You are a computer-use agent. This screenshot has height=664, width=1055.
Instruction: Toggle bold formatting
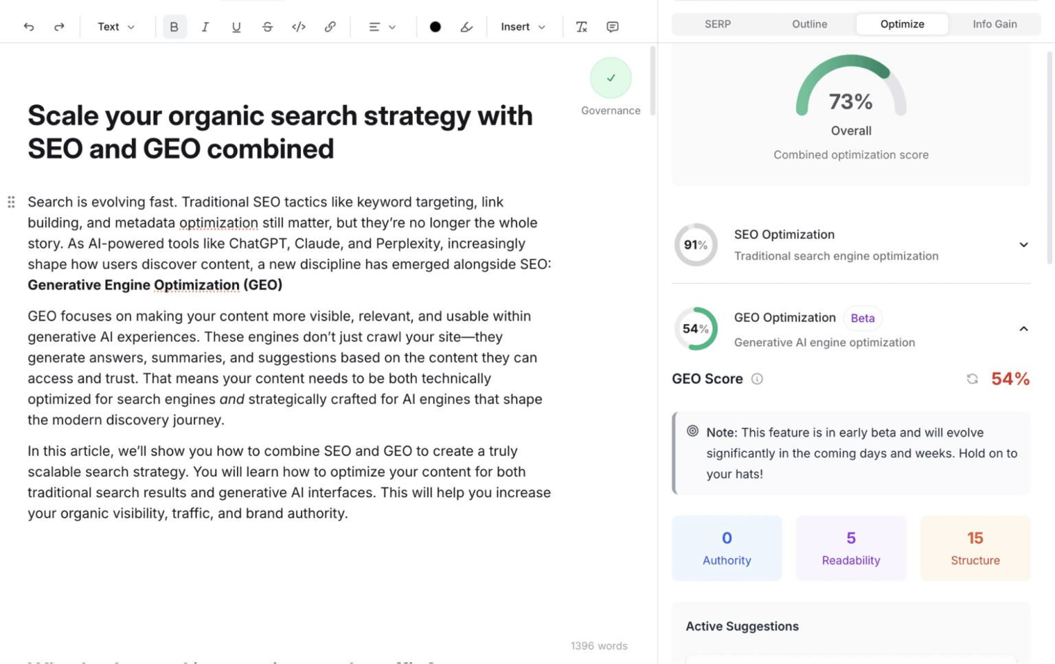(x=174, y=26)
